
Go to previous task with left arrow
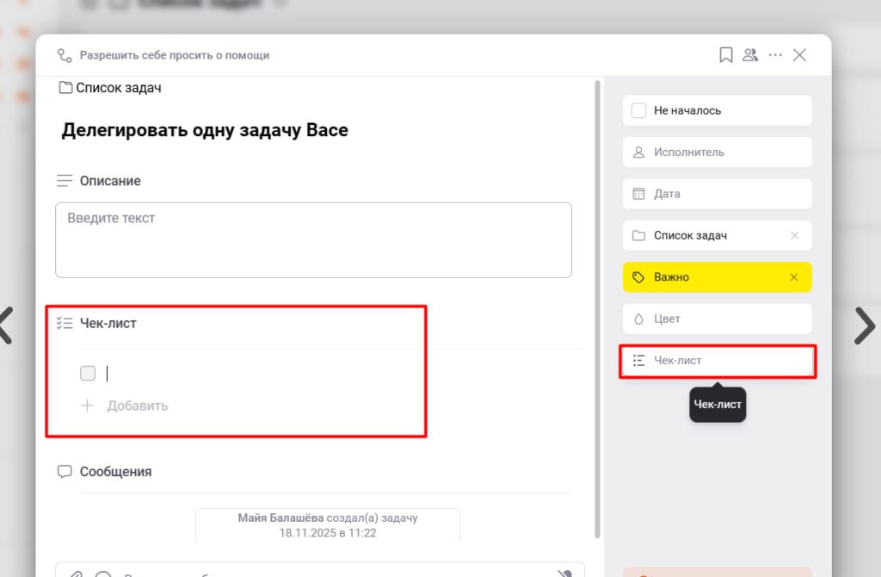7,325
